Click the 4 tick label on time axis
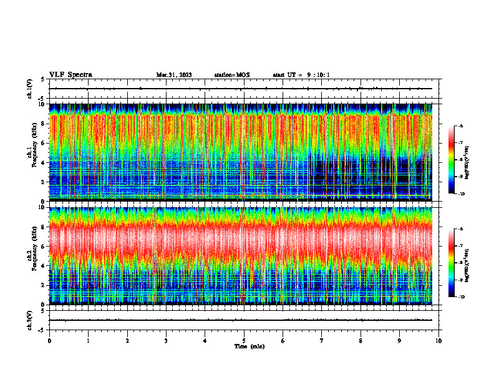This screenshot has width=494, height=382. 205,341
